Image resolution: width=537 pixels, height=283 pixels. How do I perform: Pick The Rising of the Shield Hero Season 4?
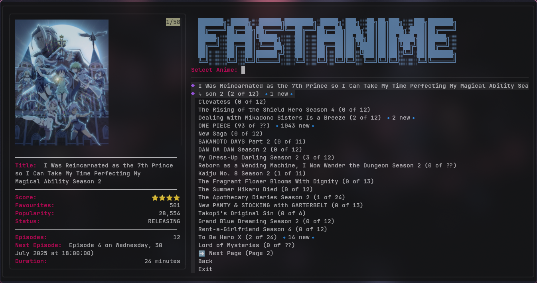[x=284, y=110]
